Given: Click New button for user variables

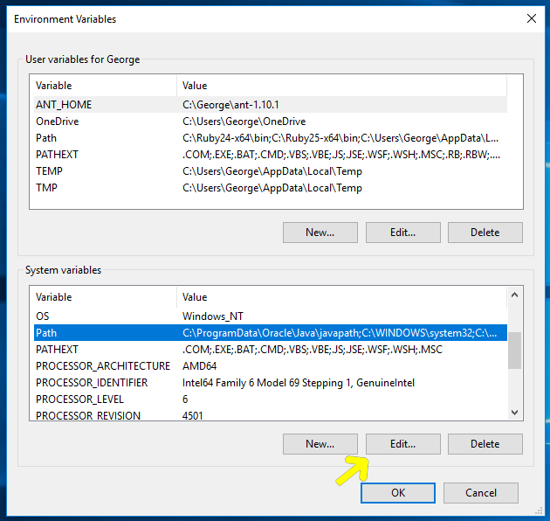Looking at the screenshot, I should (320, 233).
